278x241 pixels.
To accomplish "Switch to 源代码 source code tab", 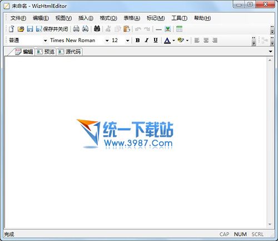I will 69,52.
